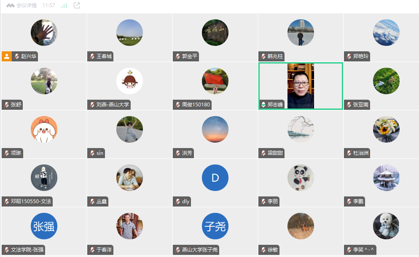Click the panda avatar of 李丽
The image size is (419, 257).
coord(301,178)
